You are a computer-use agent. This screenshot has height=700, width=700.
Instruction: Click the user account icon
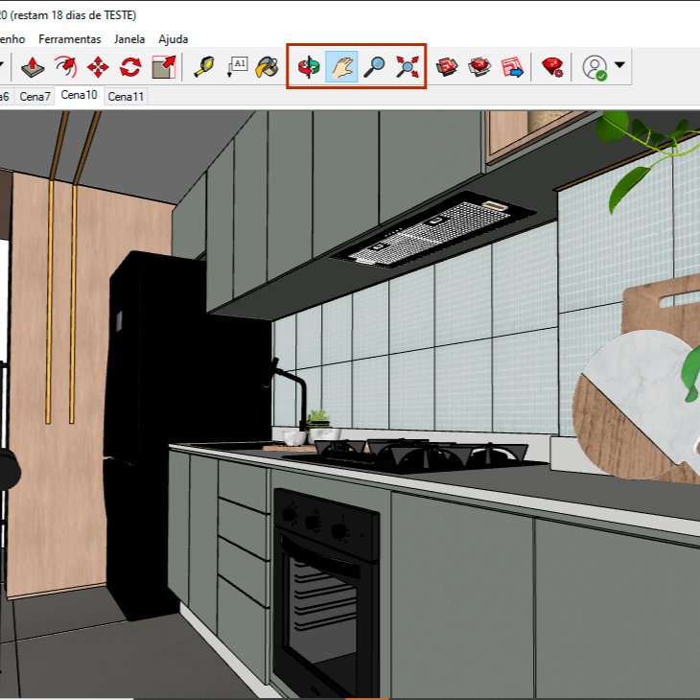point(595,67)
